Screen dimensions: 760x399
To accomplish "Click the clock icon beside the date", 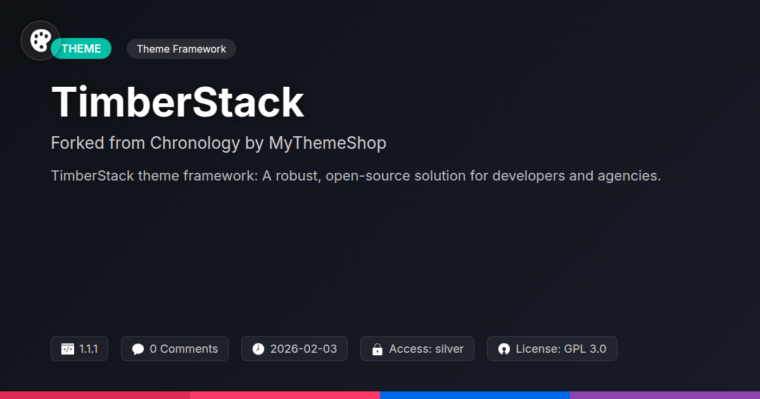I will point(258,349).
